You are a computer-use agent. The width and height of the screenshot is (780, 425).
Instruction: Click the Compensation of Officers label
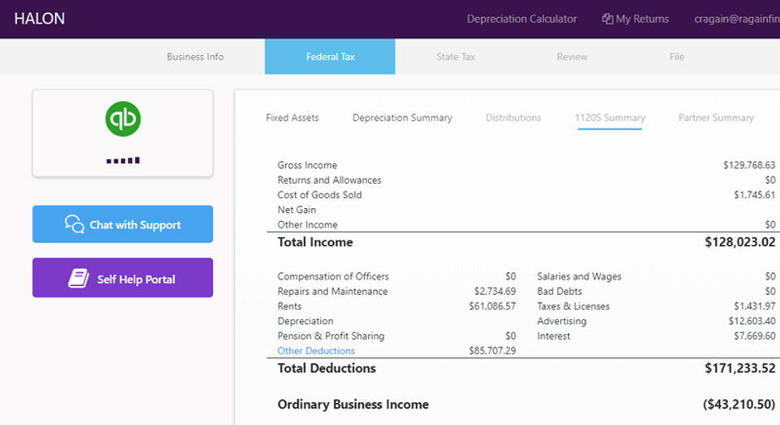(333, 276)
